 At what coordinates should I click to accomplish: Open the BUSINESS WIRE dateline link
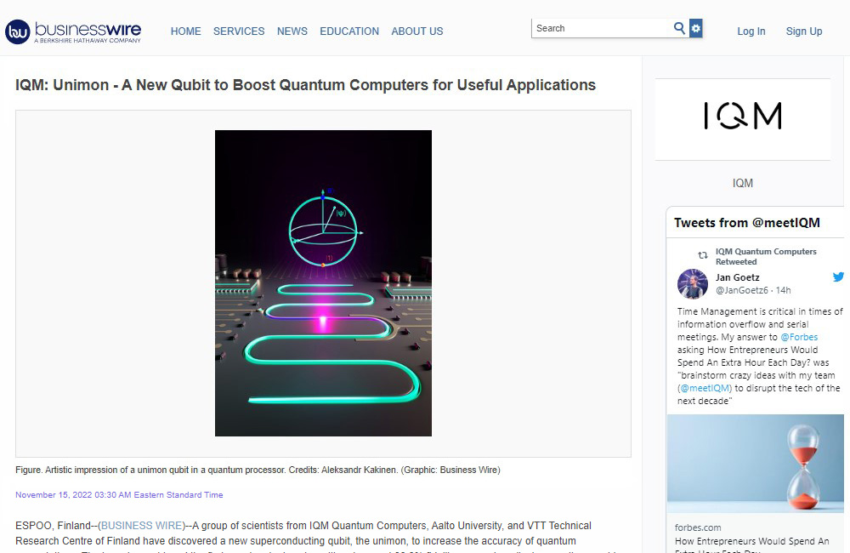click(x=141, y=525)
